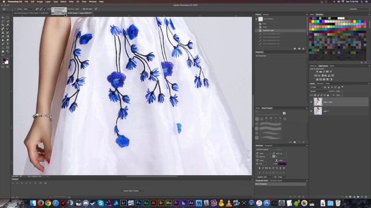The width and height of the screenshot is (371, 208).
Task: Click the Brightness/Contrast adjustment icon
Action: click(317, 72)
